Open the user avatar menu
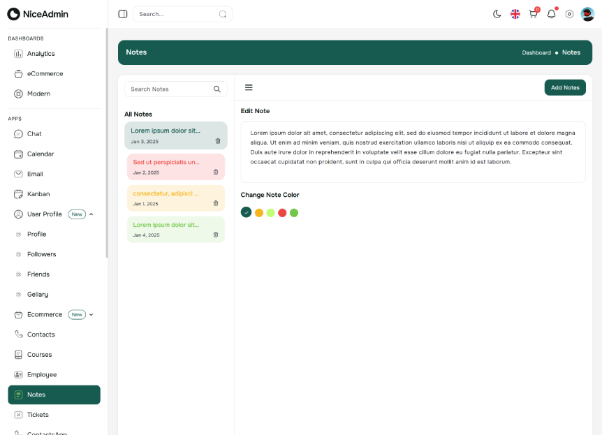Image resolution: width=602 pixels, height=435 pixels. pos(587,14)
